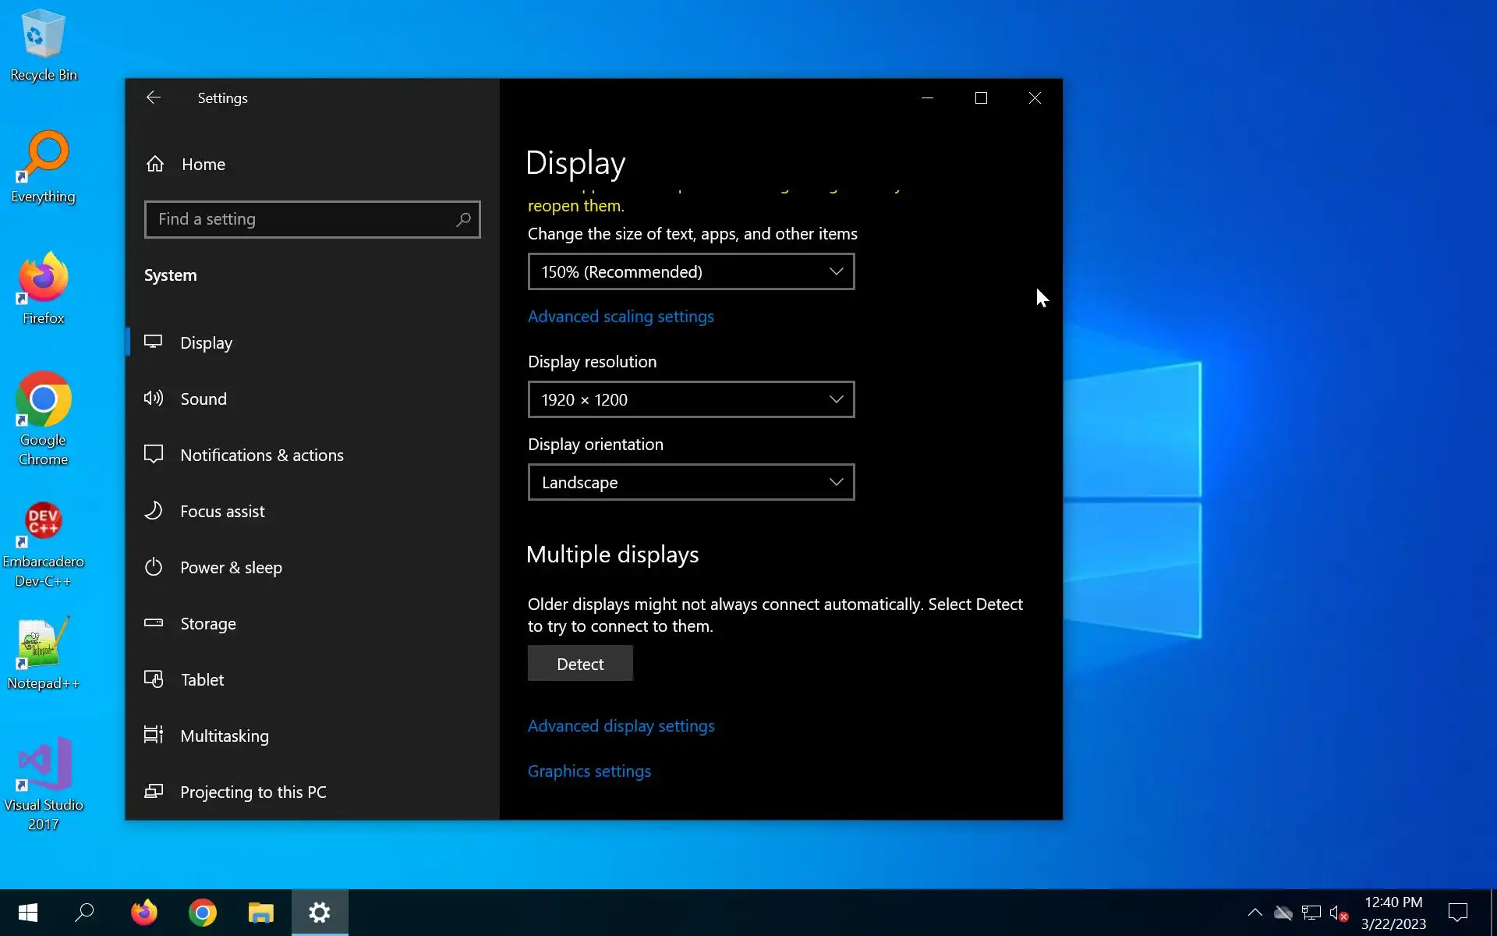1497x936 pixels.
Task: Click the back arrow in Settings
Action: [x=154, y=97]
